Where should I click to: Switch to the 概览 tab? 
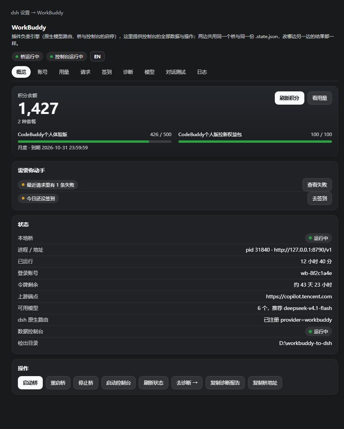[x=21, y=72]
